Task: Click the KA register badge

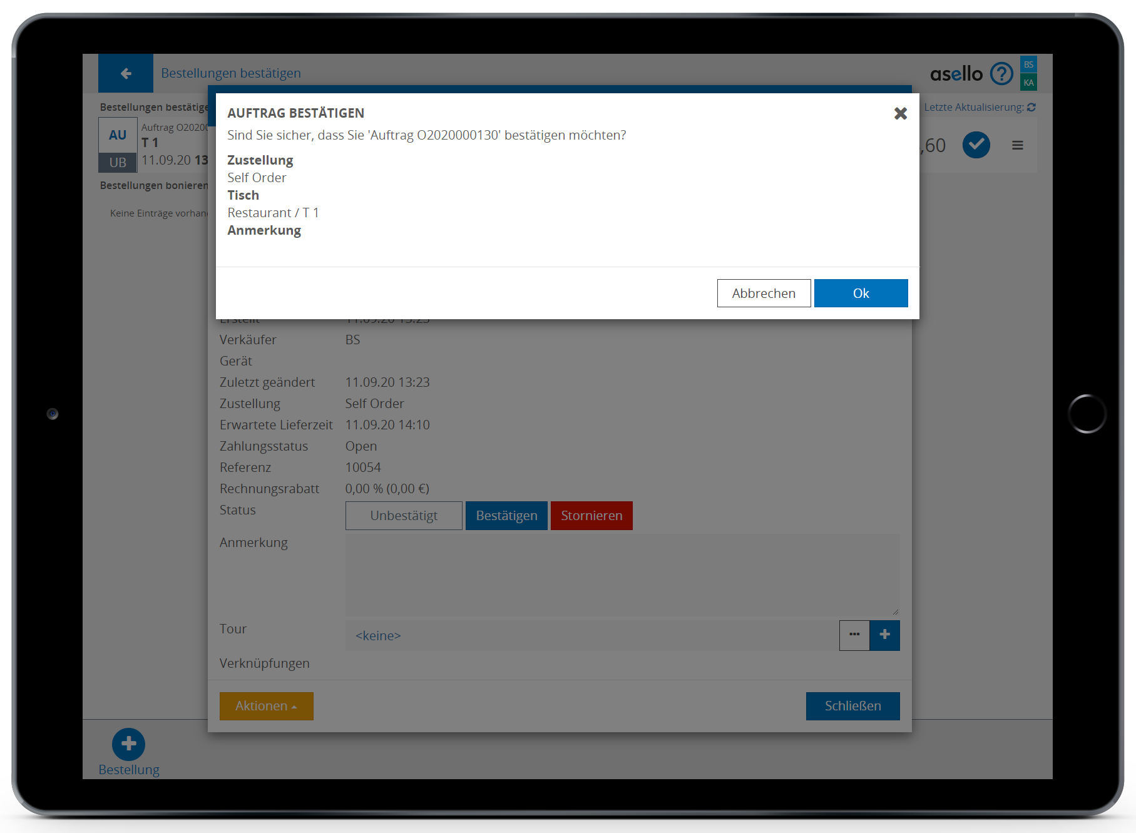Action: click(x=1028, y=83)
